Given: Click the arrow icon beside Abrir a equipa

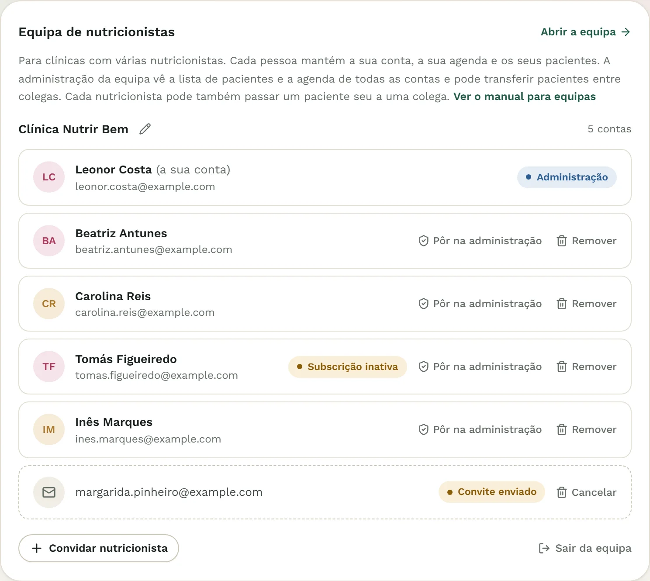Looking at the screenshot, I should (x=626, y=32).
